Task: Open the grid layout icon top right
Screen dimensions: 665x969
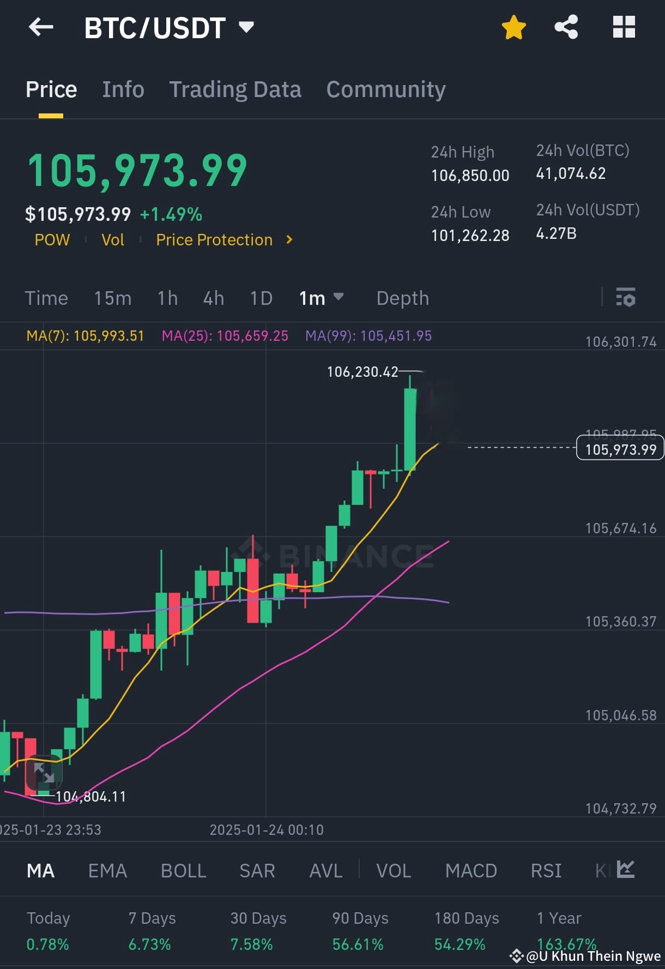Action: pos(623,26)
